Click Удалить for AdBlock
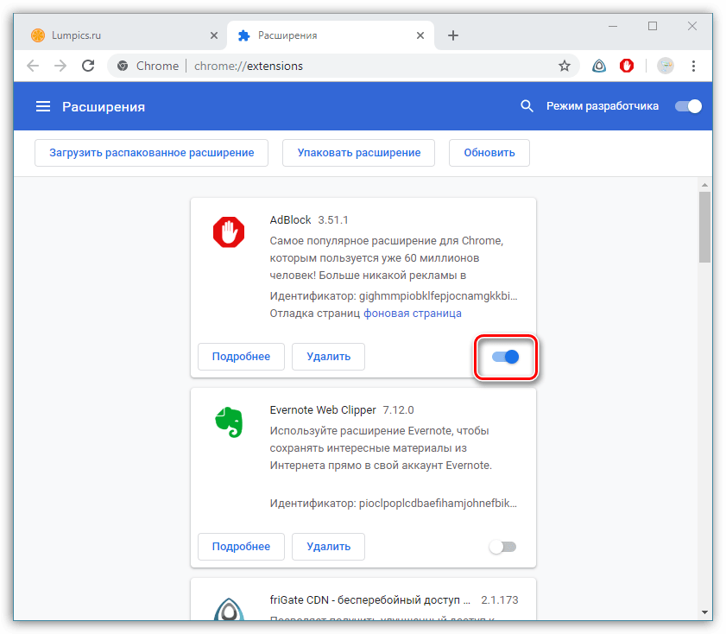 click(x=328, y=357)
